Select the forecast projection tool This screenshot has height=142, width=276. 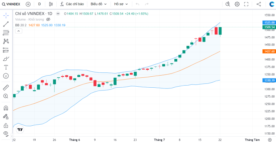(6, 50)
